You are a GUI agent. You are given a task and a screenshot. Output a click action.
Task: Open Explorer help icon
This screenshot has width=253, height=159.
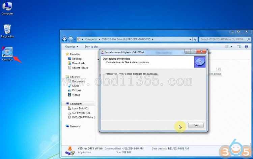tap(246, 46)
